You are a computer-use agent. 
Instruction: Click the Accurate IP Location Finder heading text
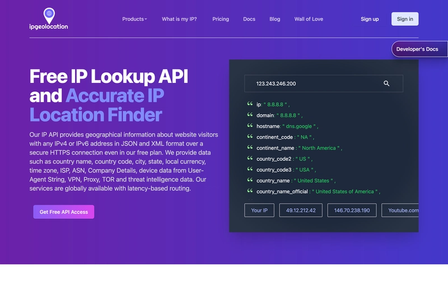(96, 105)
